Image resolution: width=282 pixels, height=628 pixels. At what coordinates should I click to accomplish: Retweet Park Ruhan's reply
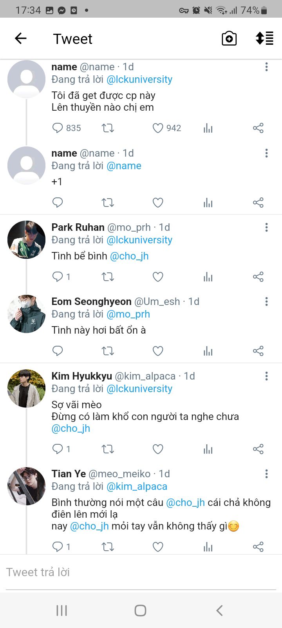pos(108,277)
